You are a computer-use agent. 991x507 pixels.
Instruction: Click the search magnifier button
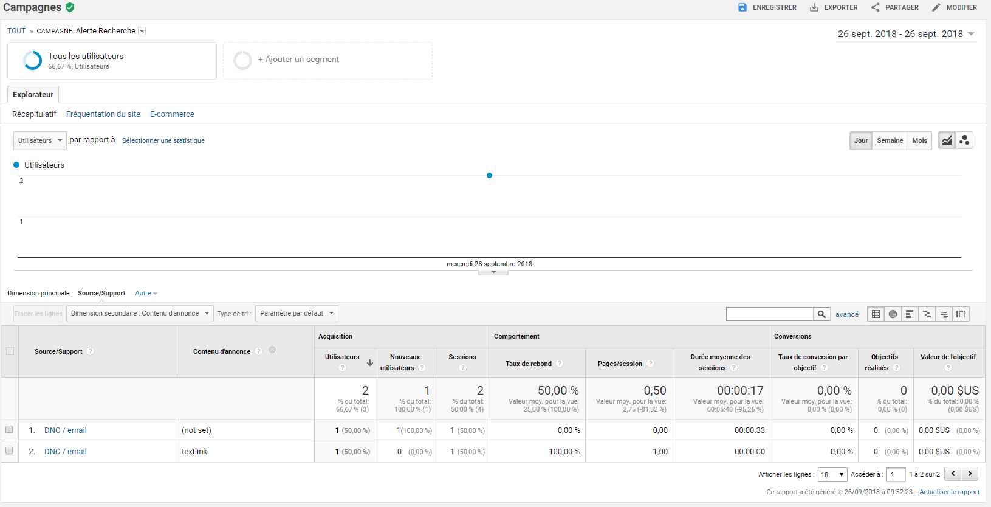(821, 314)
